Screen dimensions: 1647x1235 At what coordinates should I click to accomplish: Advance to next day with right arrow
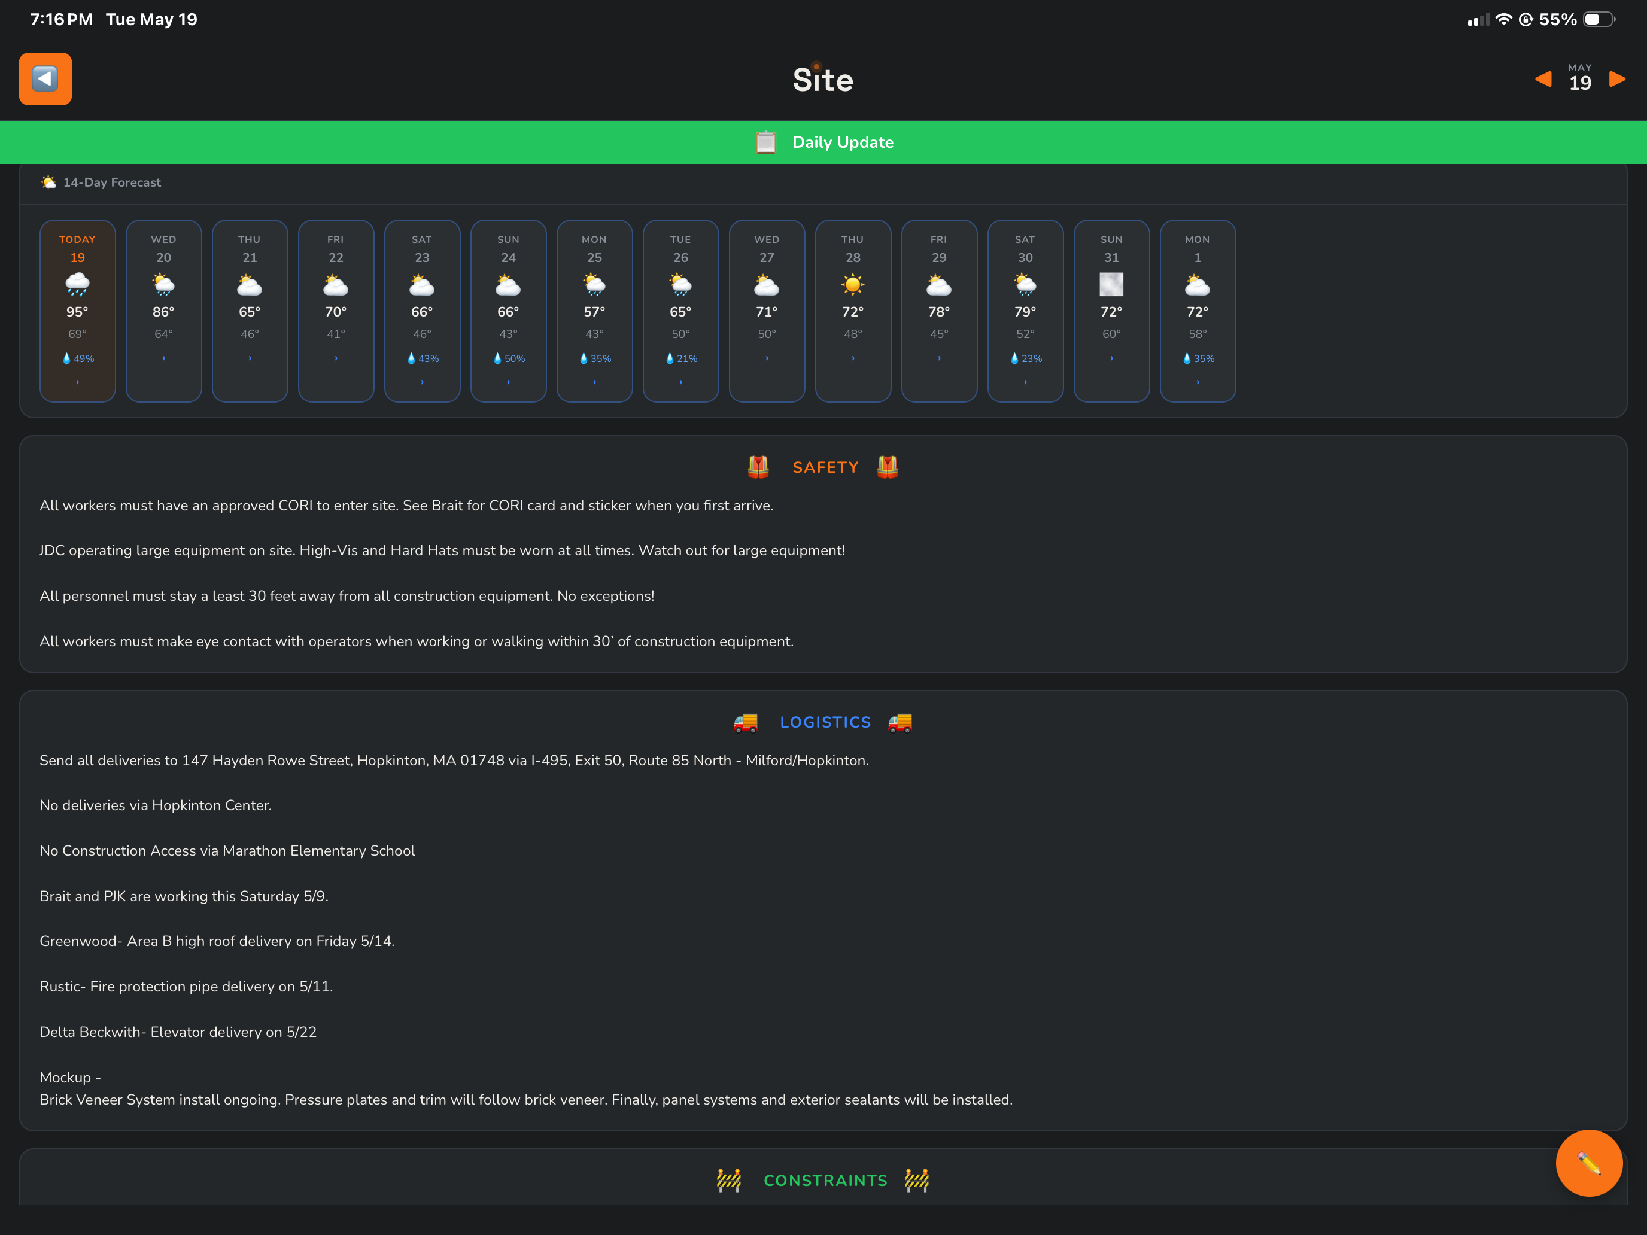pos(1617,79)
